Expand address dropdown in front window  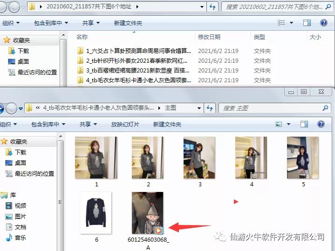(x=199, y=108)
